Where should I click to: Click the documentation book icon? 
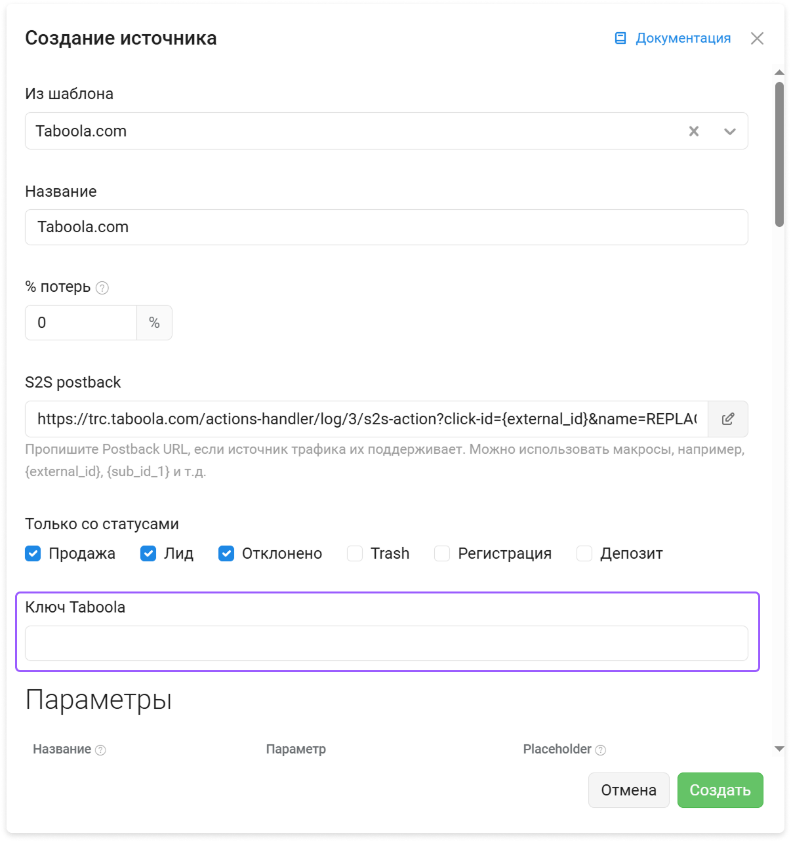[x=620, y=38]
